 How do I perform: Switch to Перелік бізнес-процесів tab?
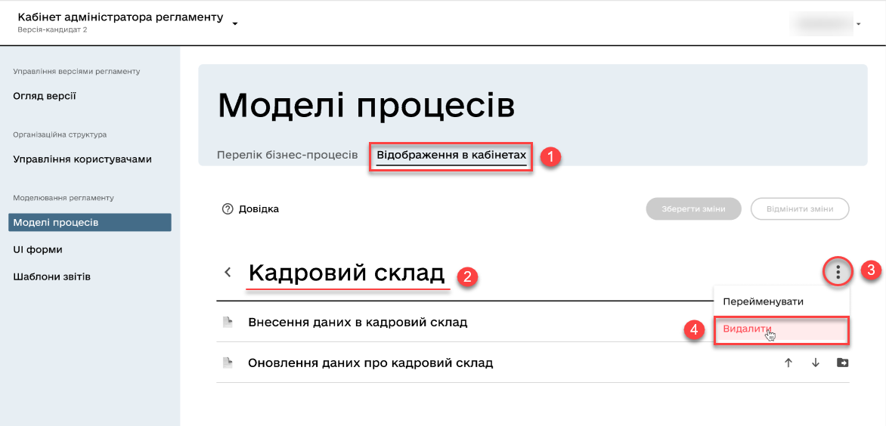pos(287,155)
